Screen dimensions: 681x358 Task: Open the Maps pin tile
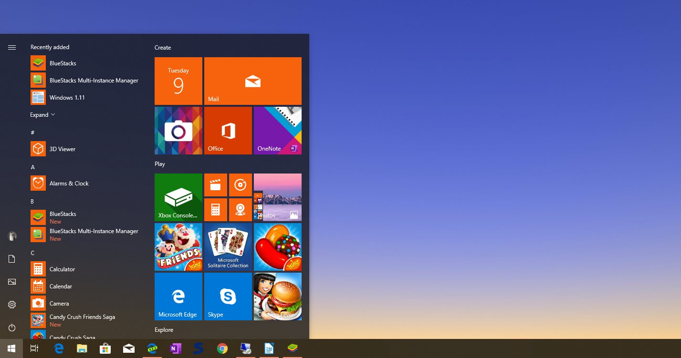(241, 210)
